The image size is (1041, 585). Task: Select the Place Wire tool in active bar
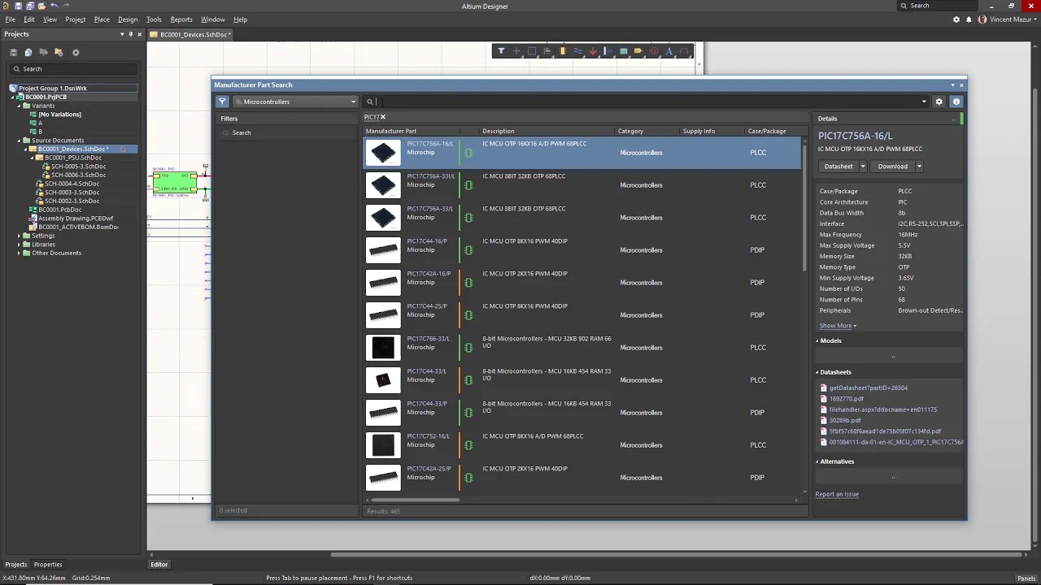click(577, 51)
